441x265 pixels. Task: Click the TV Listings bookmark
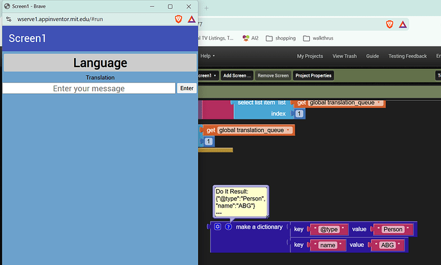click(x=216, y=38)
